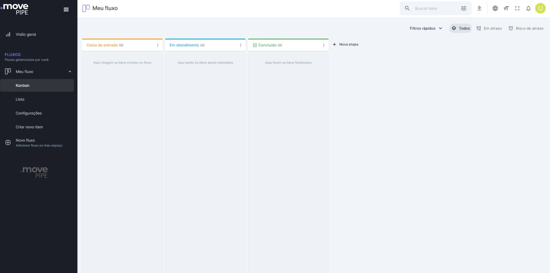Image resolution: width=550 pixels, height=273 pixels.
Task: Click the Meu fluxo page title
Action: (105, 8)
